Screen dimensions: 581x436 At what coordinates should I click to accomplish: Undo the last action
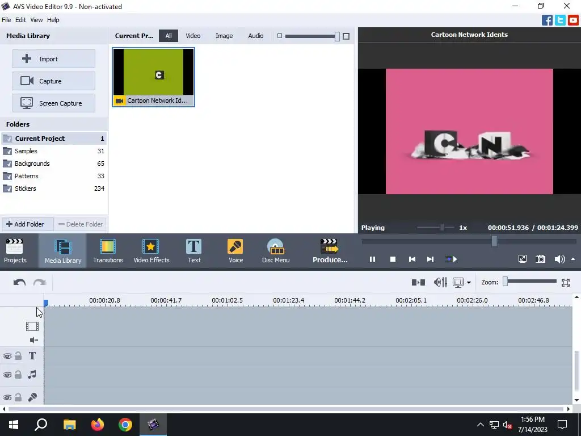point(19,283)
